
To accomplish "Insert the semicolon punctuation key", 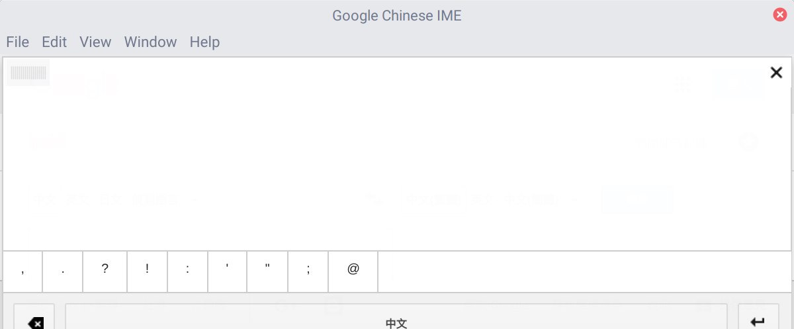I will [308, 271].
